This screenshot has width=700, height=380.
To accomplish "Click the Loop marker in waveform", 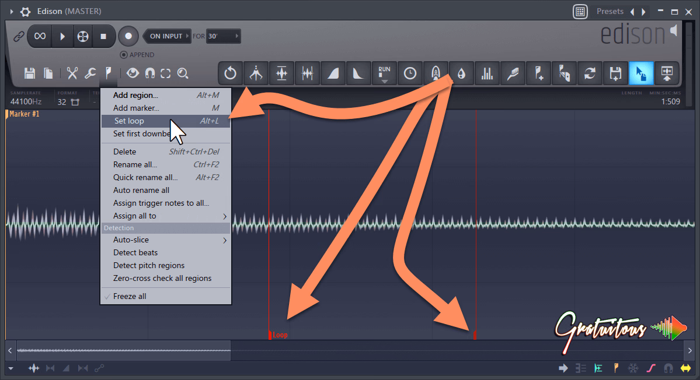I will [278, 335].
